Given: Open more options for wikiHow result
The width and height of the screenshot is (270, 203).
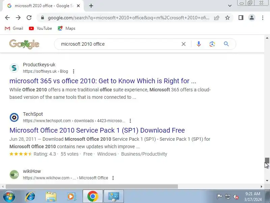Looking at the screenshot, I should click(113, 178).
